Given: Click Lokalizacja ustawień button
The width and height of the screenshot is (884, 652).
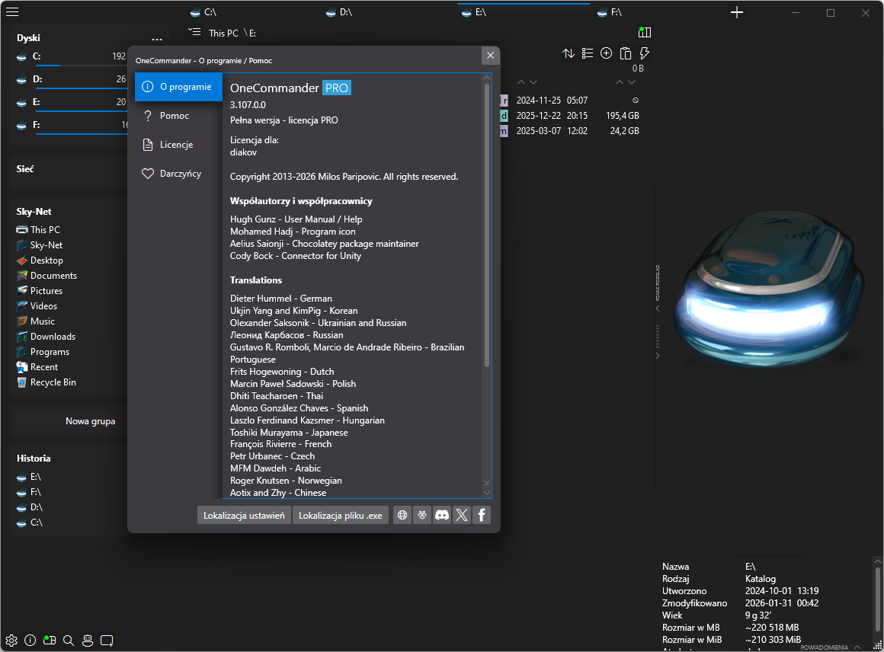Looking at the screenshot, I should pos(244,515).
